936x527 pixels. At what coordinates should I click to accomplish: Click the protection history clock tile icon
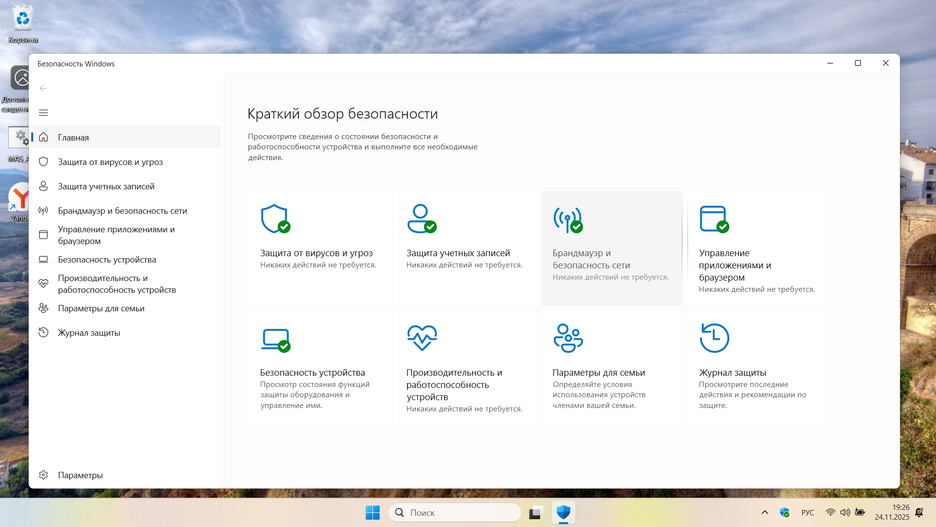pos(714,338)
